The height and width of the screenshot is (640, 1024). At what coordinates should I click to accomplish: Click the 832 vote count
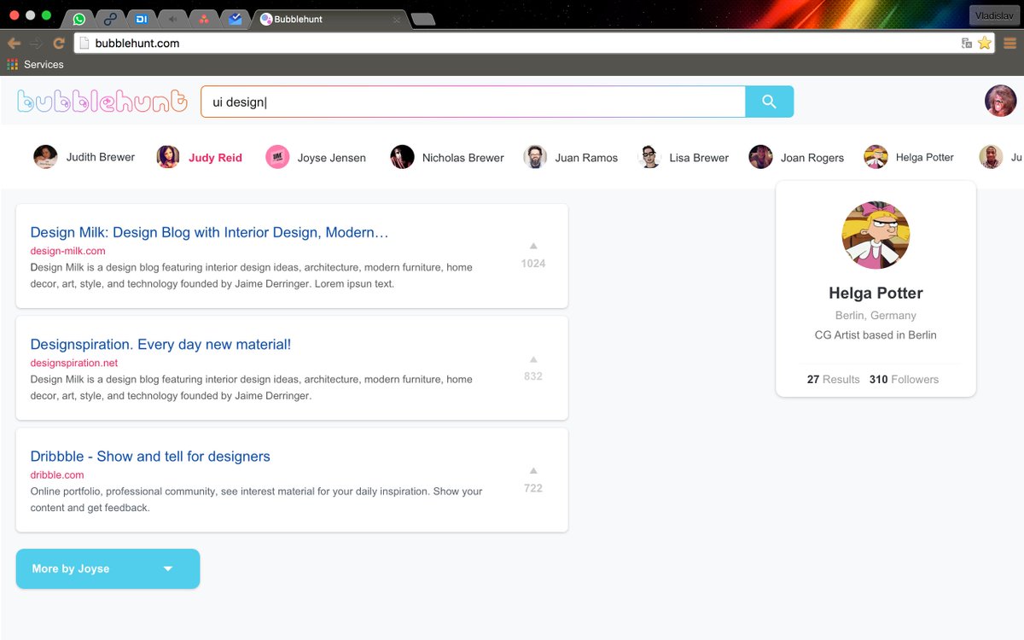[x=533, y=376]
